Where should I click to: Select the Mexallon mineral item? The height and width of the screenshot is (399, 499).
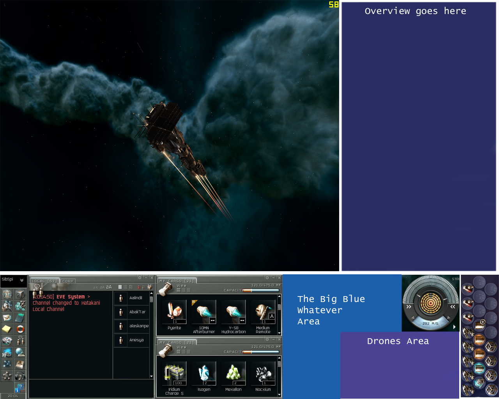pyautogui.click(x=234, y=376)
